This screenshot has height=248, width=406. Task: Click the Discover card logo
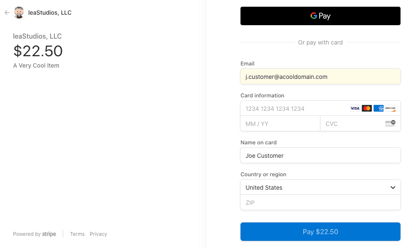390,108
